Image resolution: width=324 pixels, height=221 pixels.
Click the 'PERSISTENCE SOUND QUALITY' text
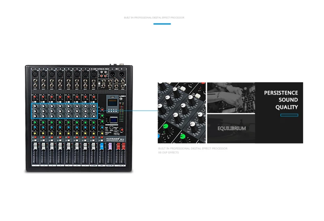point(281,100)
